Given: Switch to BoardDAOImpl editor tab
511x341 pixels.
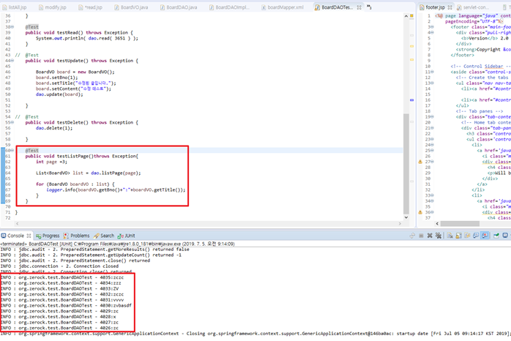Looking at the screenshot, I should point(229,7).
